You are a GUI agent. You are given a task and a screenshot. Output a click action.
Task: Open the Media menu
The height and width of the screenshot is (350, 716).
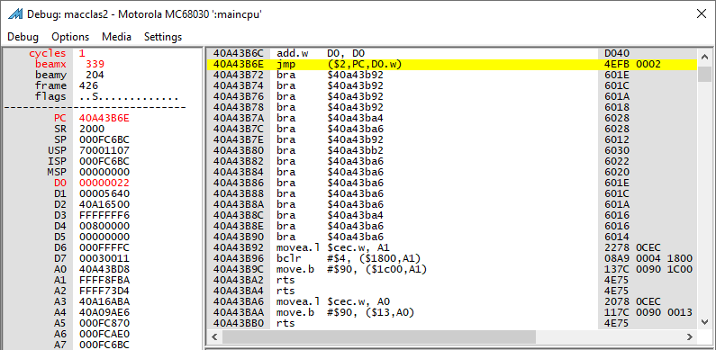click(116, 37)
